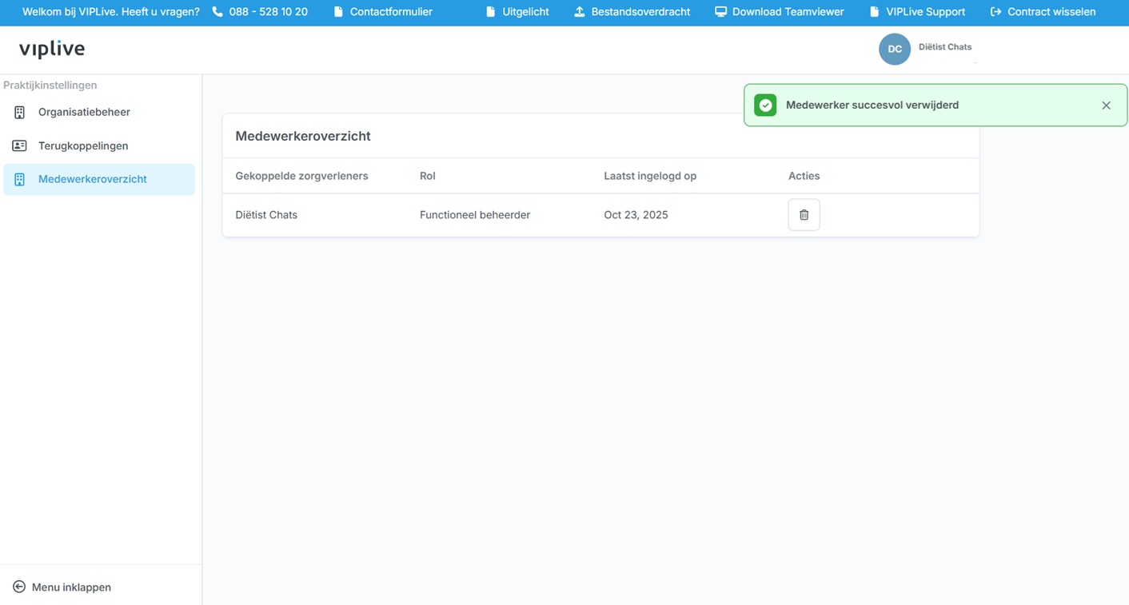Viewport: 1129px width, 605px height.
Task: Click the Teamviewer monitor icon
Action: coord(720,12)
